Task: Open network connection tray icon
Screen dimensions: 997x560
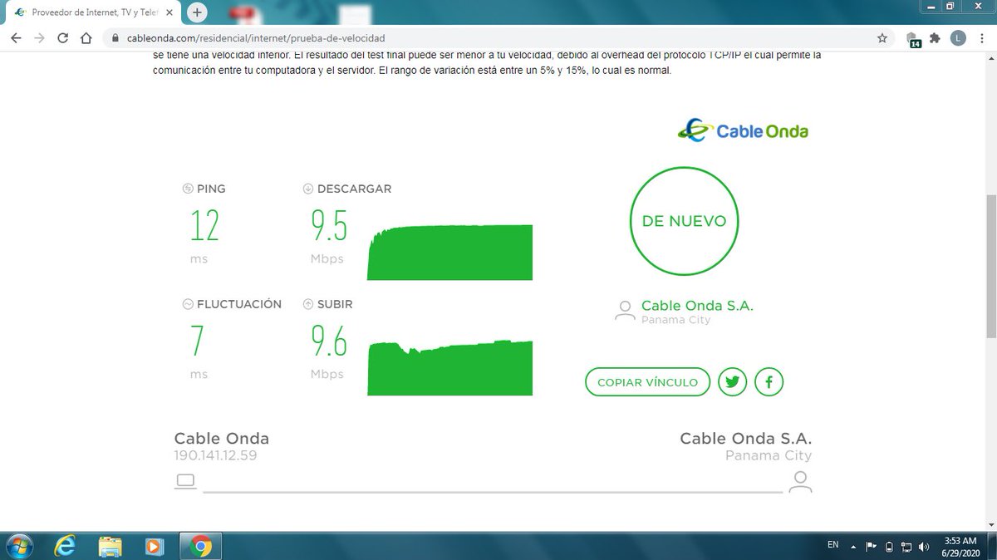Action: point(907,547)
